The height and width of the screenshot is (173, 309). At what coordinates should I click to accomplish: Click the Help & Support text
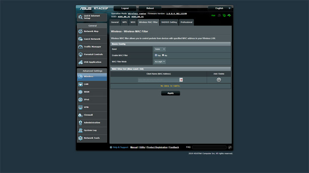point(121,147)
